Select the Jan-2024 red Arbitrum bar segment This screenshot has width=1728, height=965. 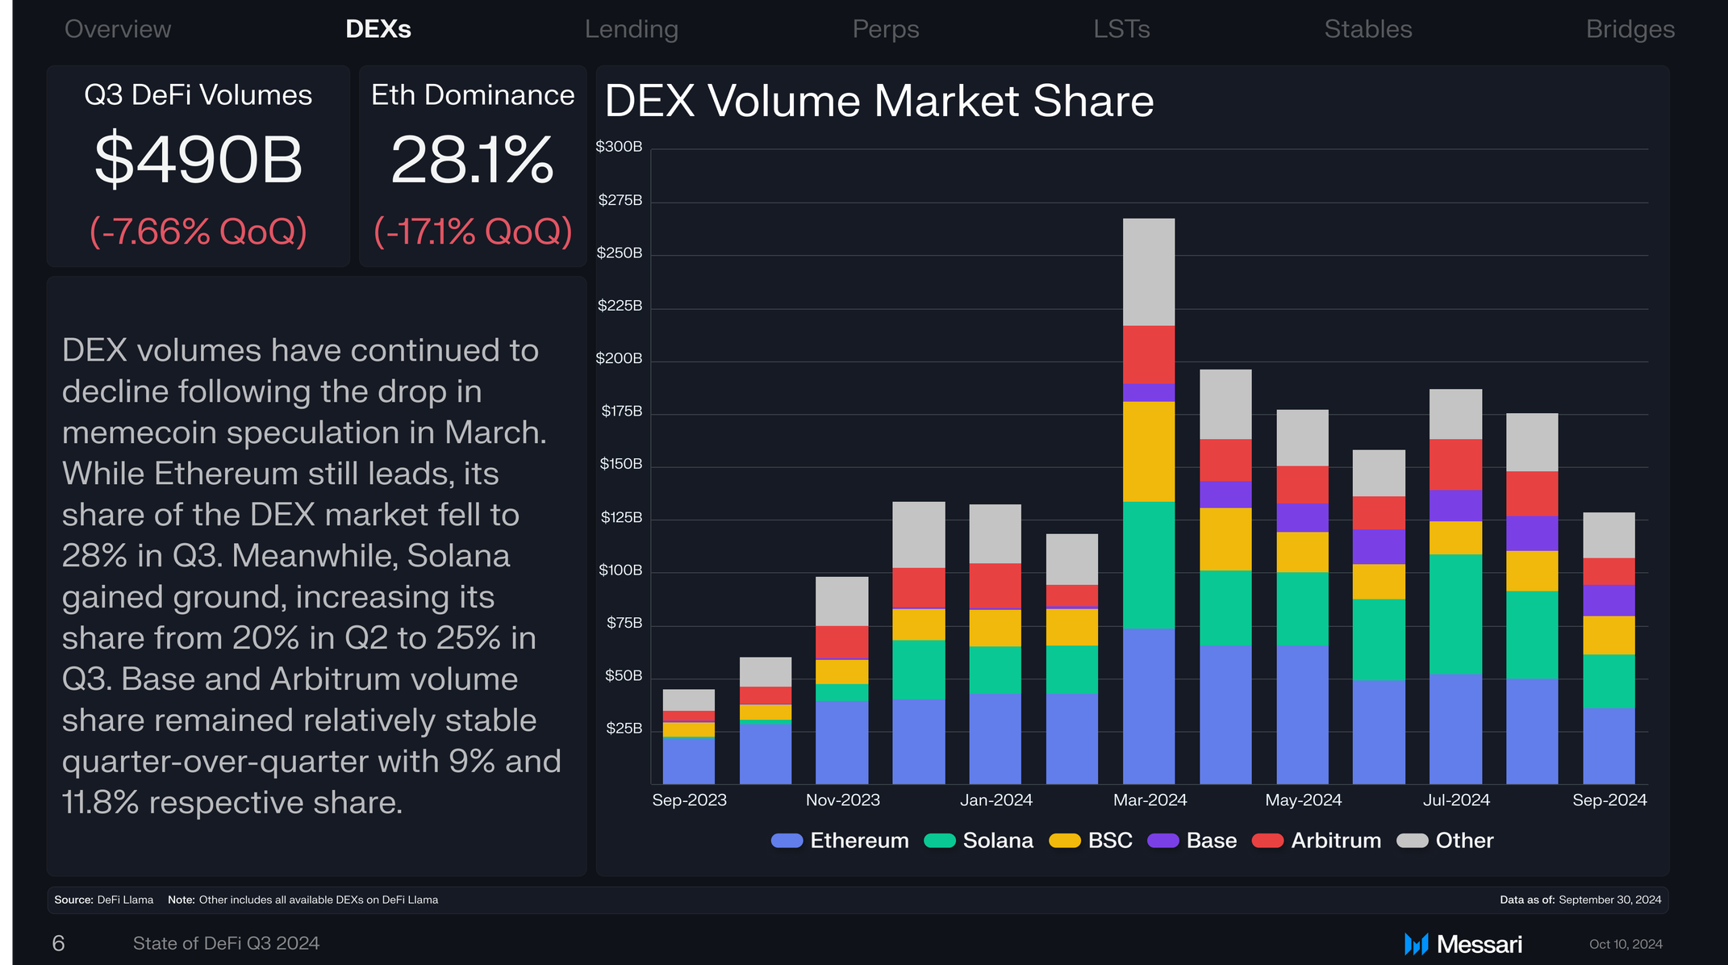click(x=995, y=586)
